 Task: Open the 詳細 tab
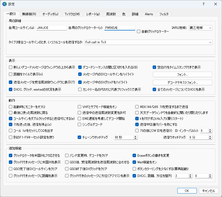click(x=135, y=14)
